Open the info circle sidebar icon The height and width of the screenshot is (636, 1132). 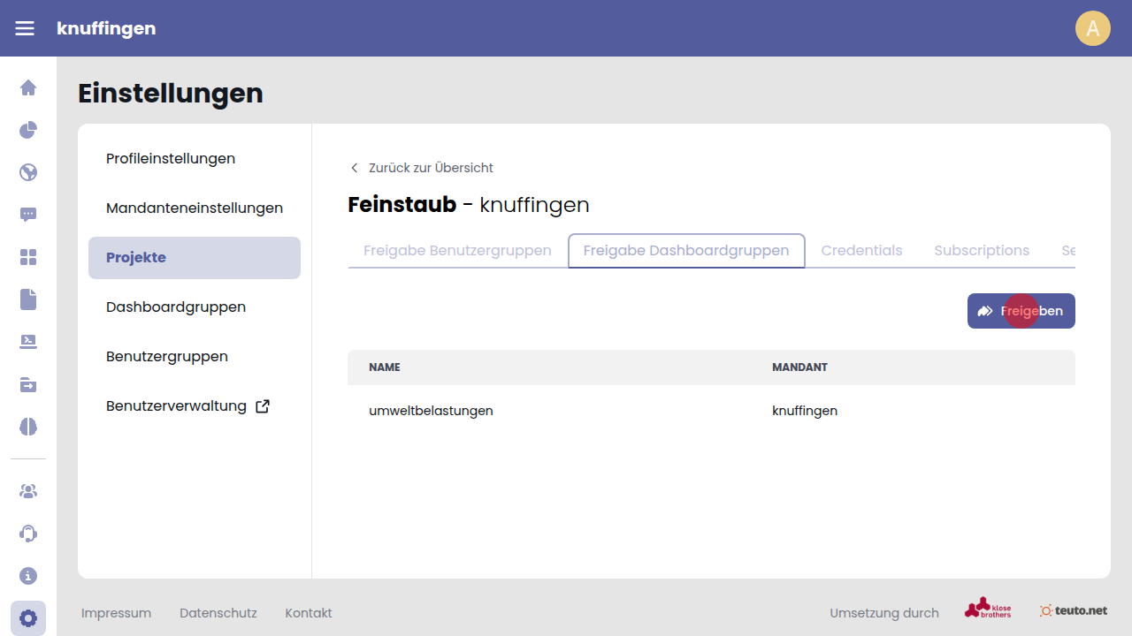28,576
